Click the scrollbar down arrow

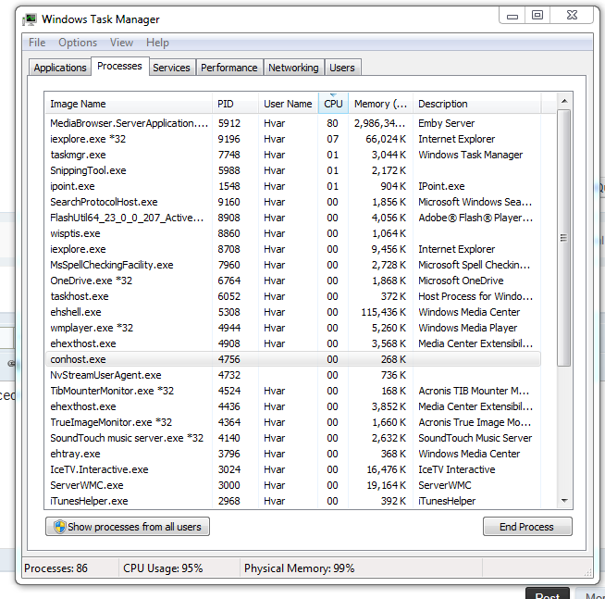click(564, 501)
